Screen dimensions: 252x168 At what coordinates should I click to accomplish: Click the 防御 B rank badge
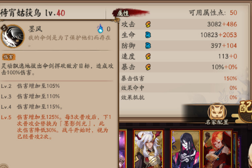(x=148, y=46)
